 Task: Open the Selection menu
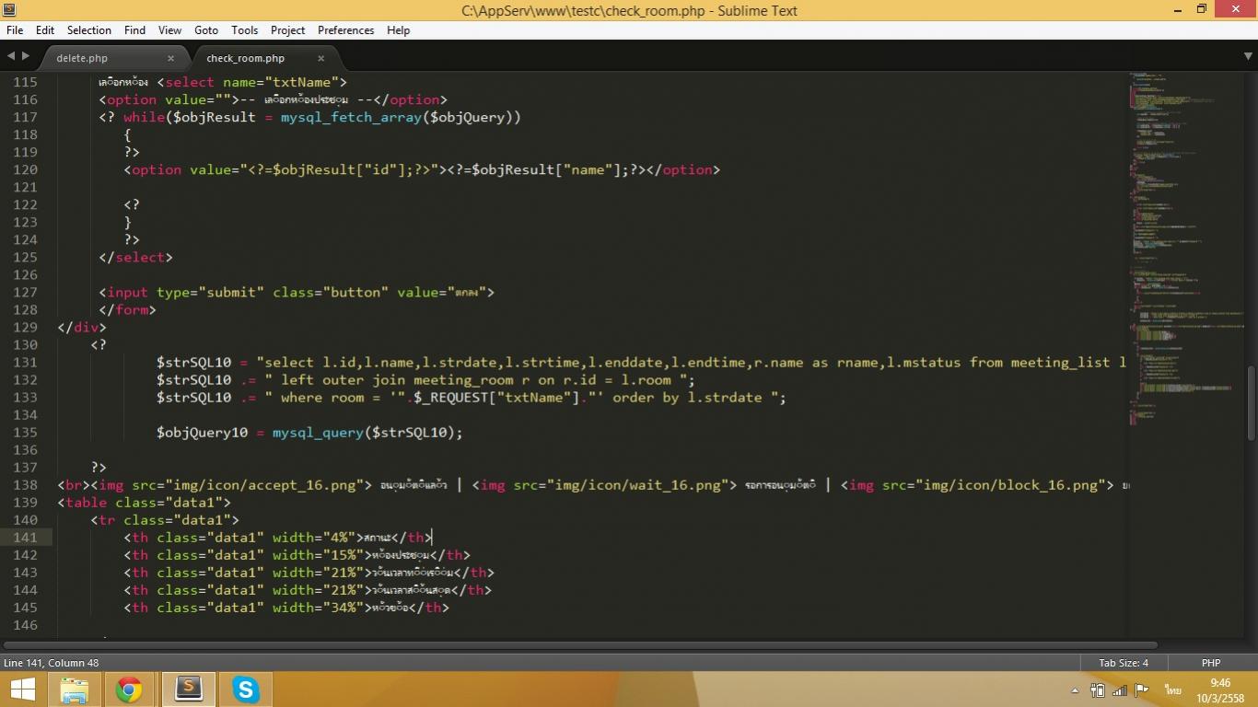[89, 30]
